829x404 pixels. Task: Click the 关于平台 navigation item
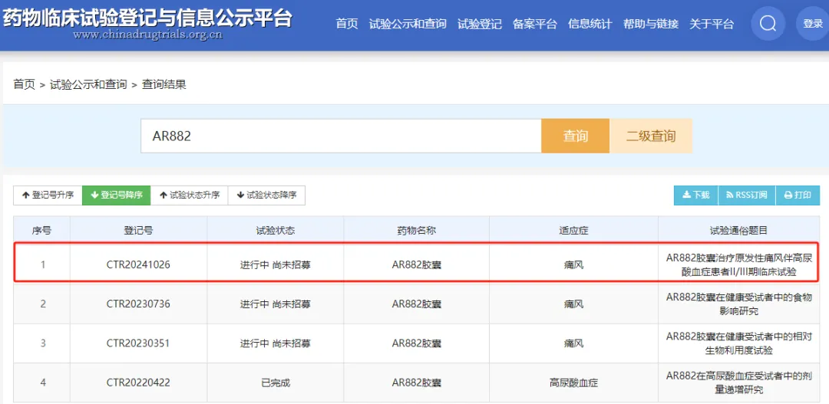coord(712,24)
